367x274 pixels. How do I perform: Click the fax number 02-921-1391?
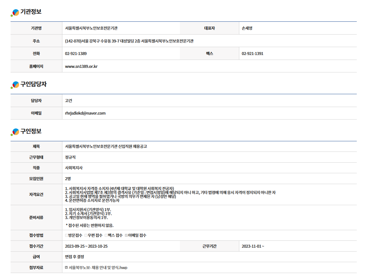252,53
